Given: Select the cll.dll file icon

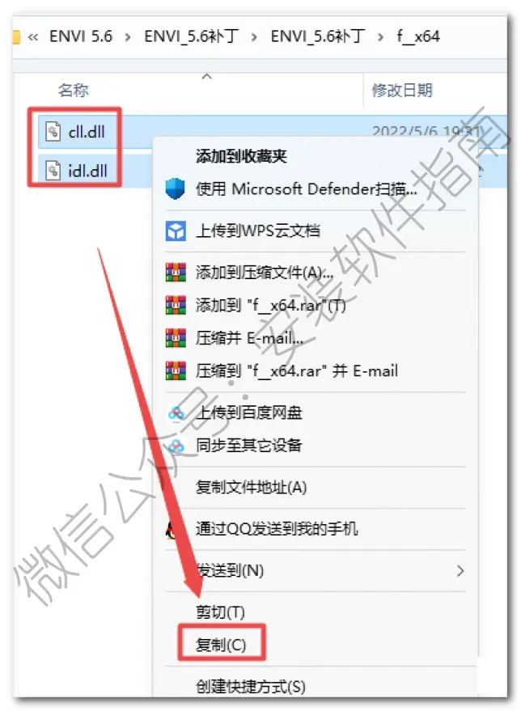Looking at the screenshot, I should tap(53, 132).
